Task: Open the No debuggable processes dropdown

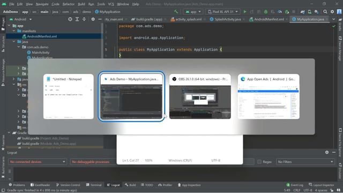Action: tap(93, 162)
